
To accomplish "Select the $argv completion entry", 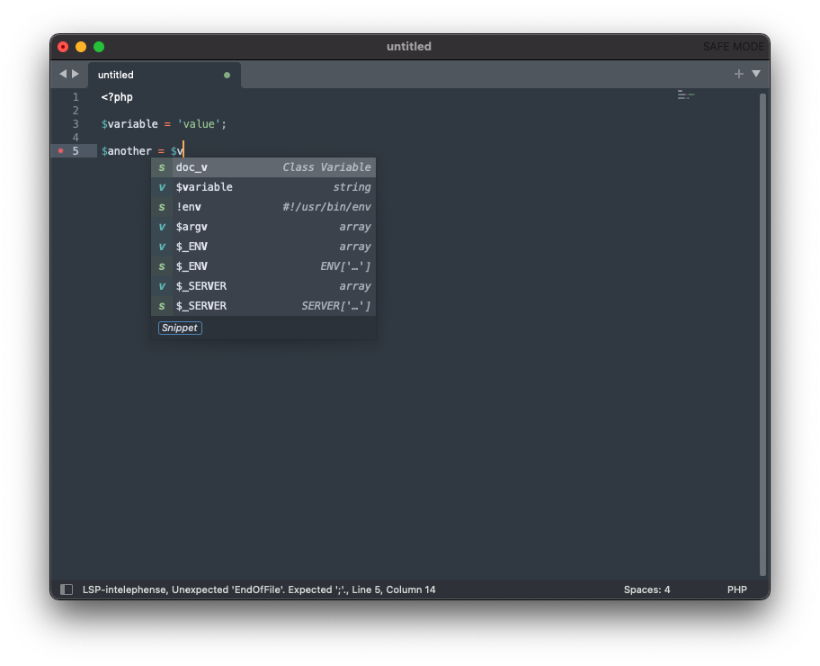I will point(192,226).
